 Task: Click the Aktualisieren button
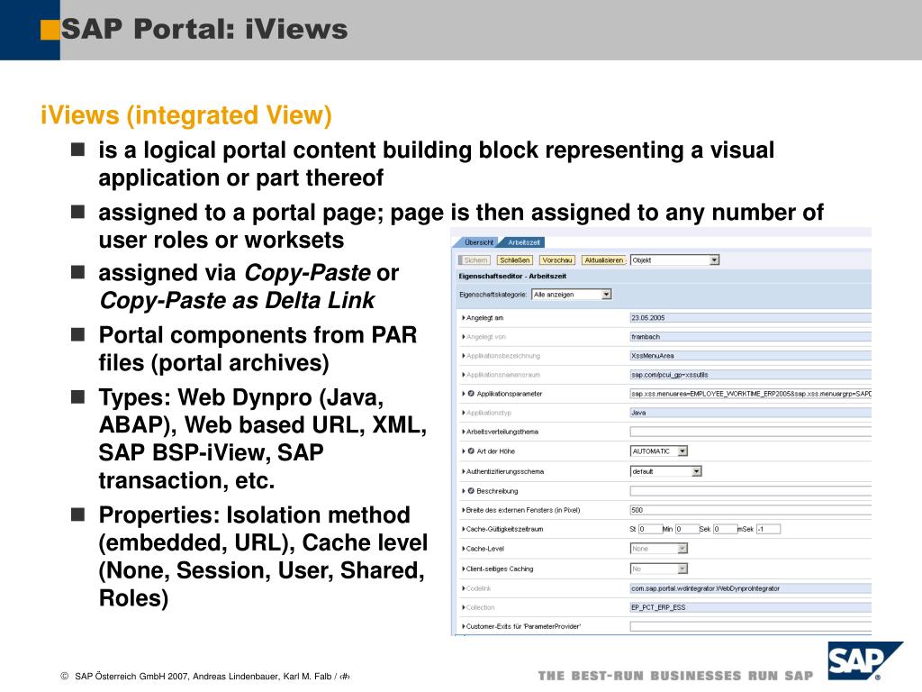(603, 260)
